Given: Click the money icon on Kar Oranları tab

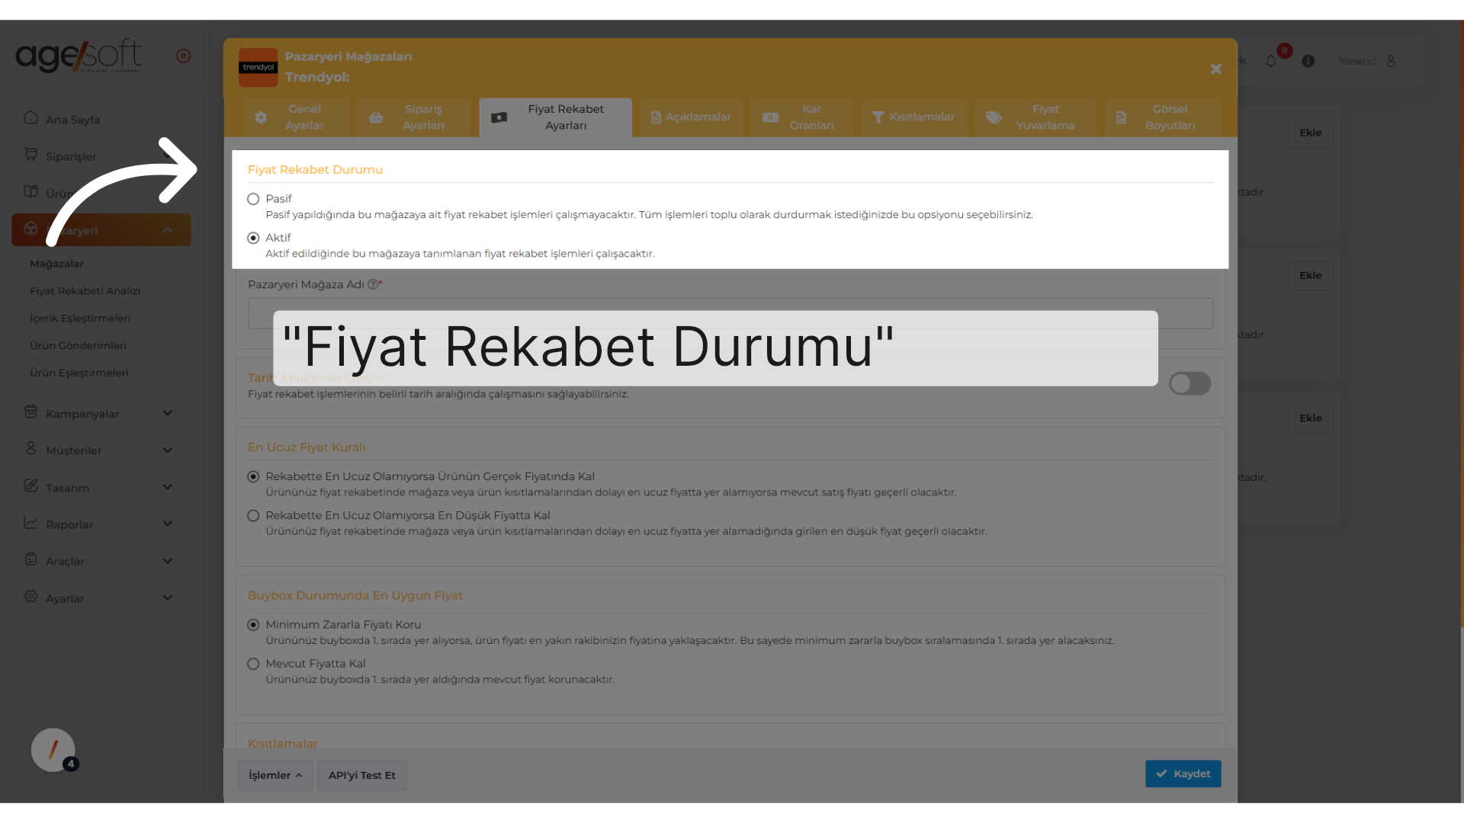Looking at the screenshot, I should [770, 117].
